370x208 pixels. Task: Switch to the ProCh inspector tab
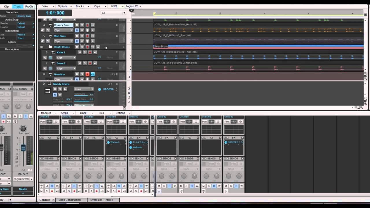click(29, 6)
